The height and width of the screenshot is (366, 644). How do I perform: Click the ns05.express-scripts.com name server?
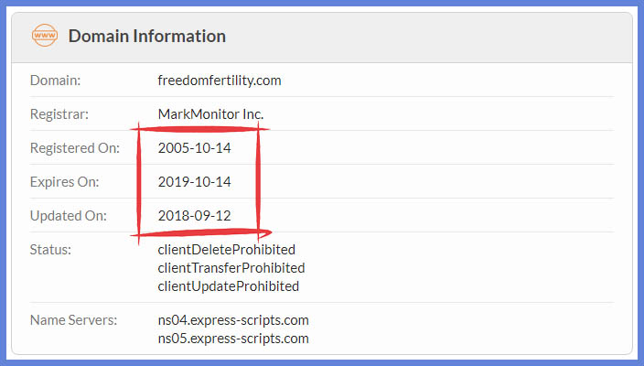coord(233,339)
